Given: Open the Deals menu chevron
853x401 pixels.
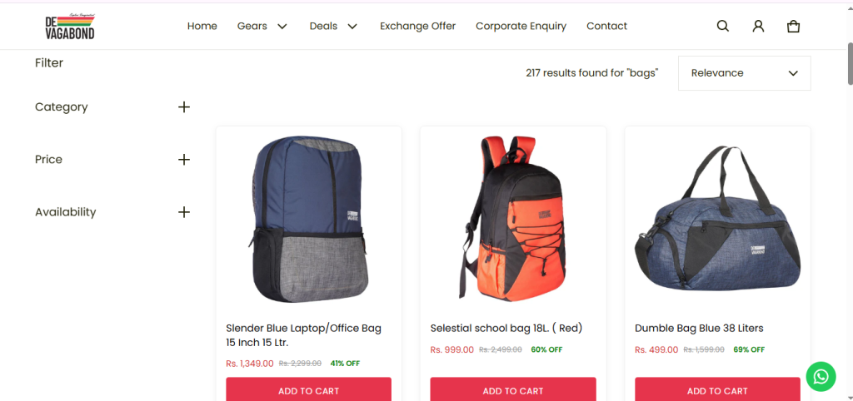Looking at the screenshot, I should (x=352, y=26).
